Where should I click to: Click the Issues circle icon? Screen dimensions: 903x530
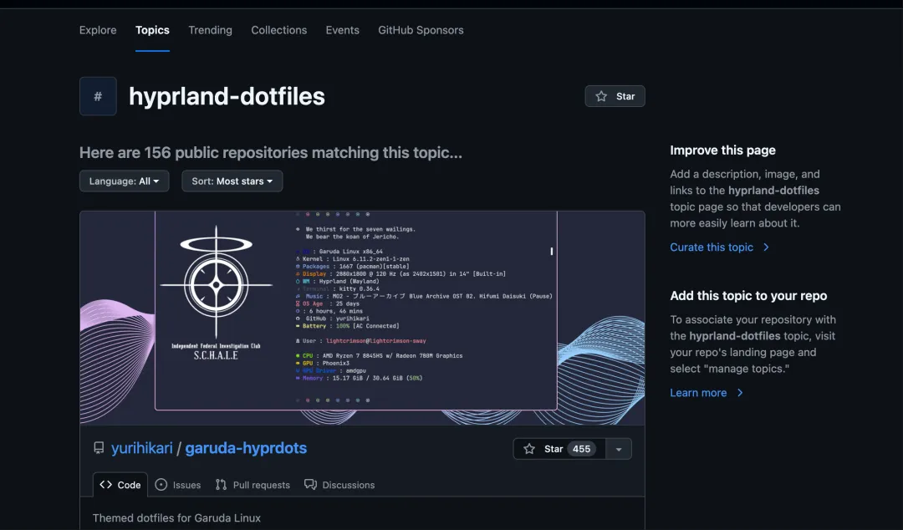point(161,485)
